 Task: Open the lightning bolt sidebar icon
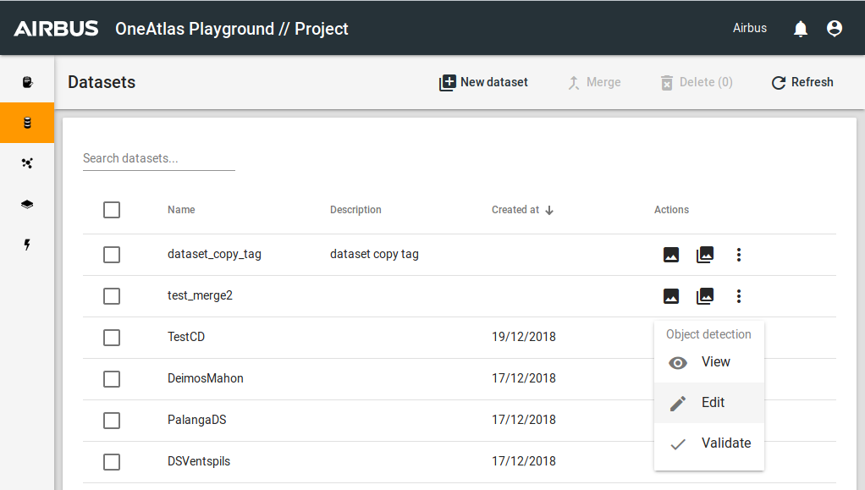27,245
